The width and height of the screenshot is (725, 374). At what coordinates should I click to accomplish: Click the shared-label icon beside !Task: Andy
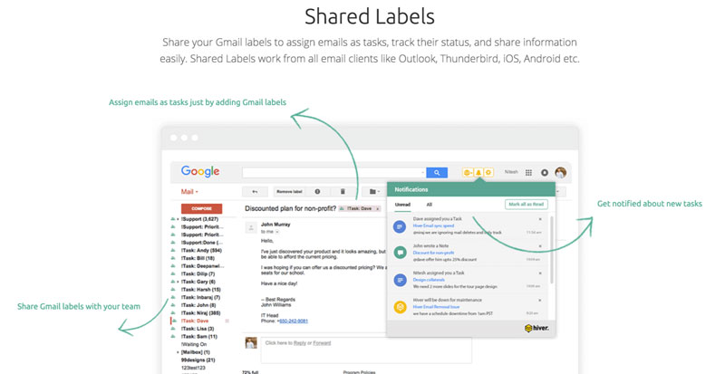[173, 251]
